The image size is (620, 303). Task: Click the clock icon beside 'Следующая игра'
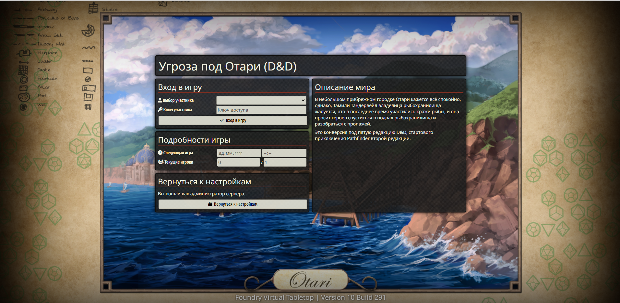point(160,153)
